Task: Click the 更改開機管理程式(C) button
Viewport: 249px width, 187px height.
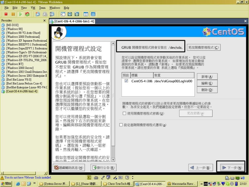Action: click(x=204, y=48)
